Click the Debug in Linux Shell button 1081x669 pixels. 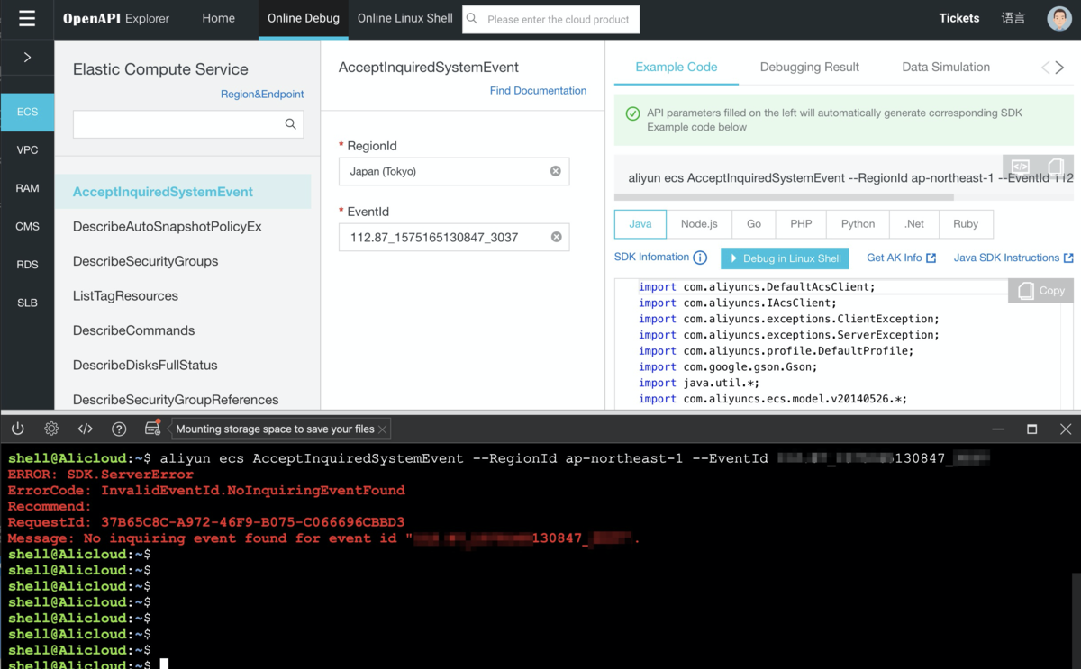pyautogui.click(x=785, y=258)
